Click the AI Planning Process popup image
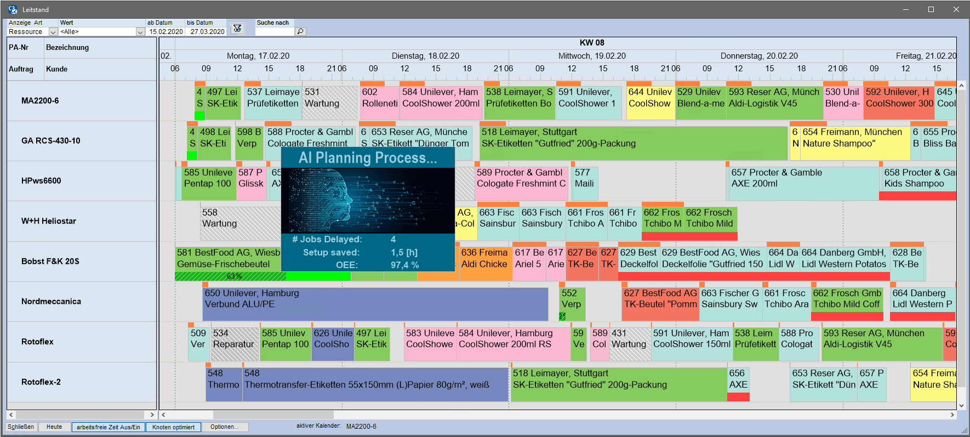 pyautogui.click(x=368, y=201)
